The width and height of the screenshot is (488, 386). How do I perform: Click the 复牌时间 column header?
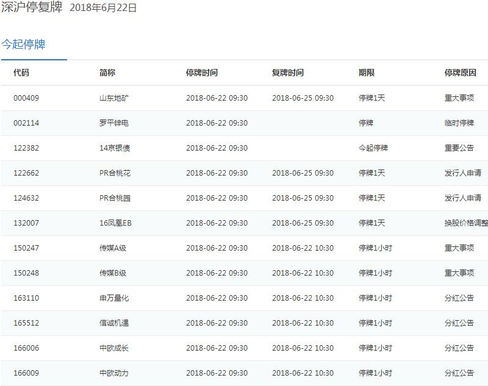click(x=287, y=73)
